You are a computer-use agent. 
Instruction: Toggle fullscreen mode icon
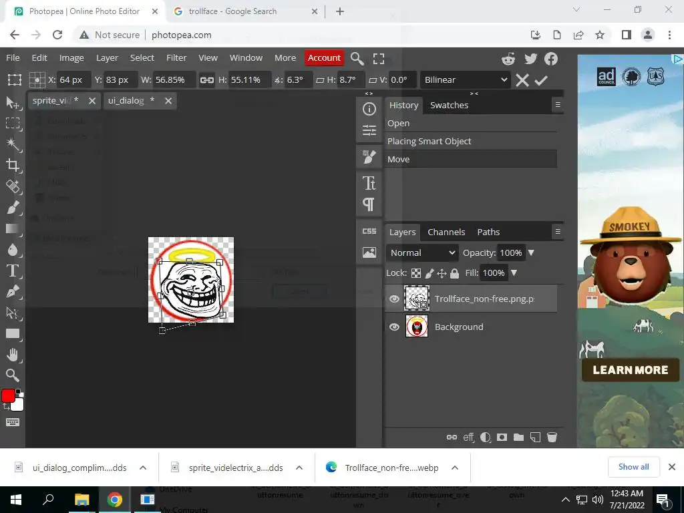tap(379, 59)
